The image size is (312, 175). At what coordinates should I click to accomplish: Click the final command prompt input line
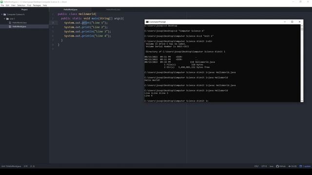point(176,101)
